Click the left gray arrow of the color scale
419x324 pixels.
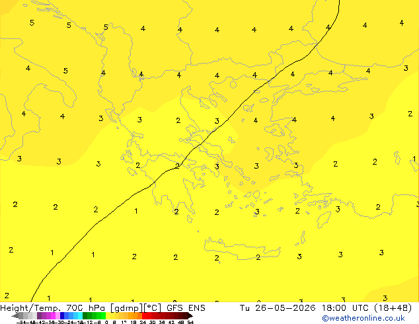15,315
